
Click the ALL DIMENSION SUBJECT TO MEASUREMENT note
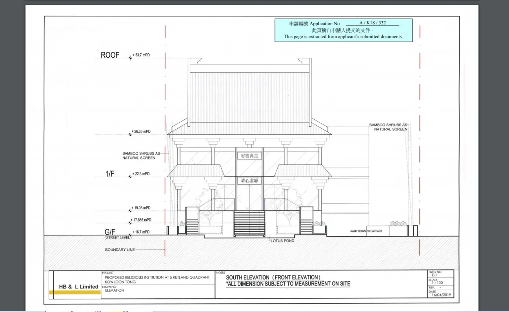[288, 284]
